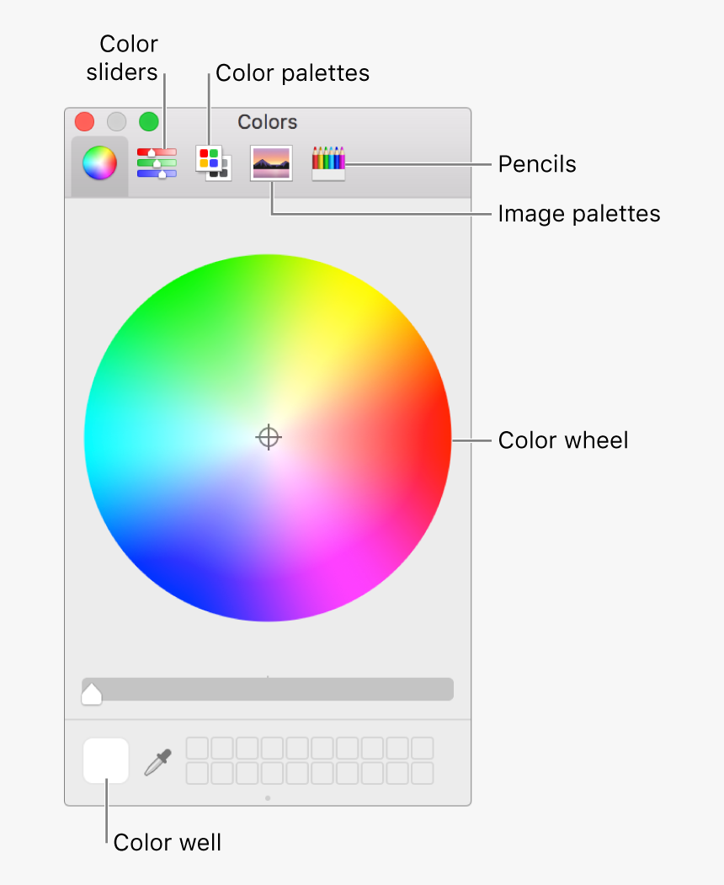Click the crosshair on the color wheel

click(269, 437)
